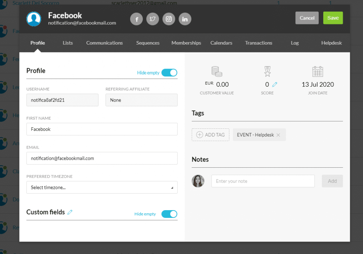This screenshot has width=363, height=254.
Task: Click the note author photo thumbnail
Action: point(198,181)
